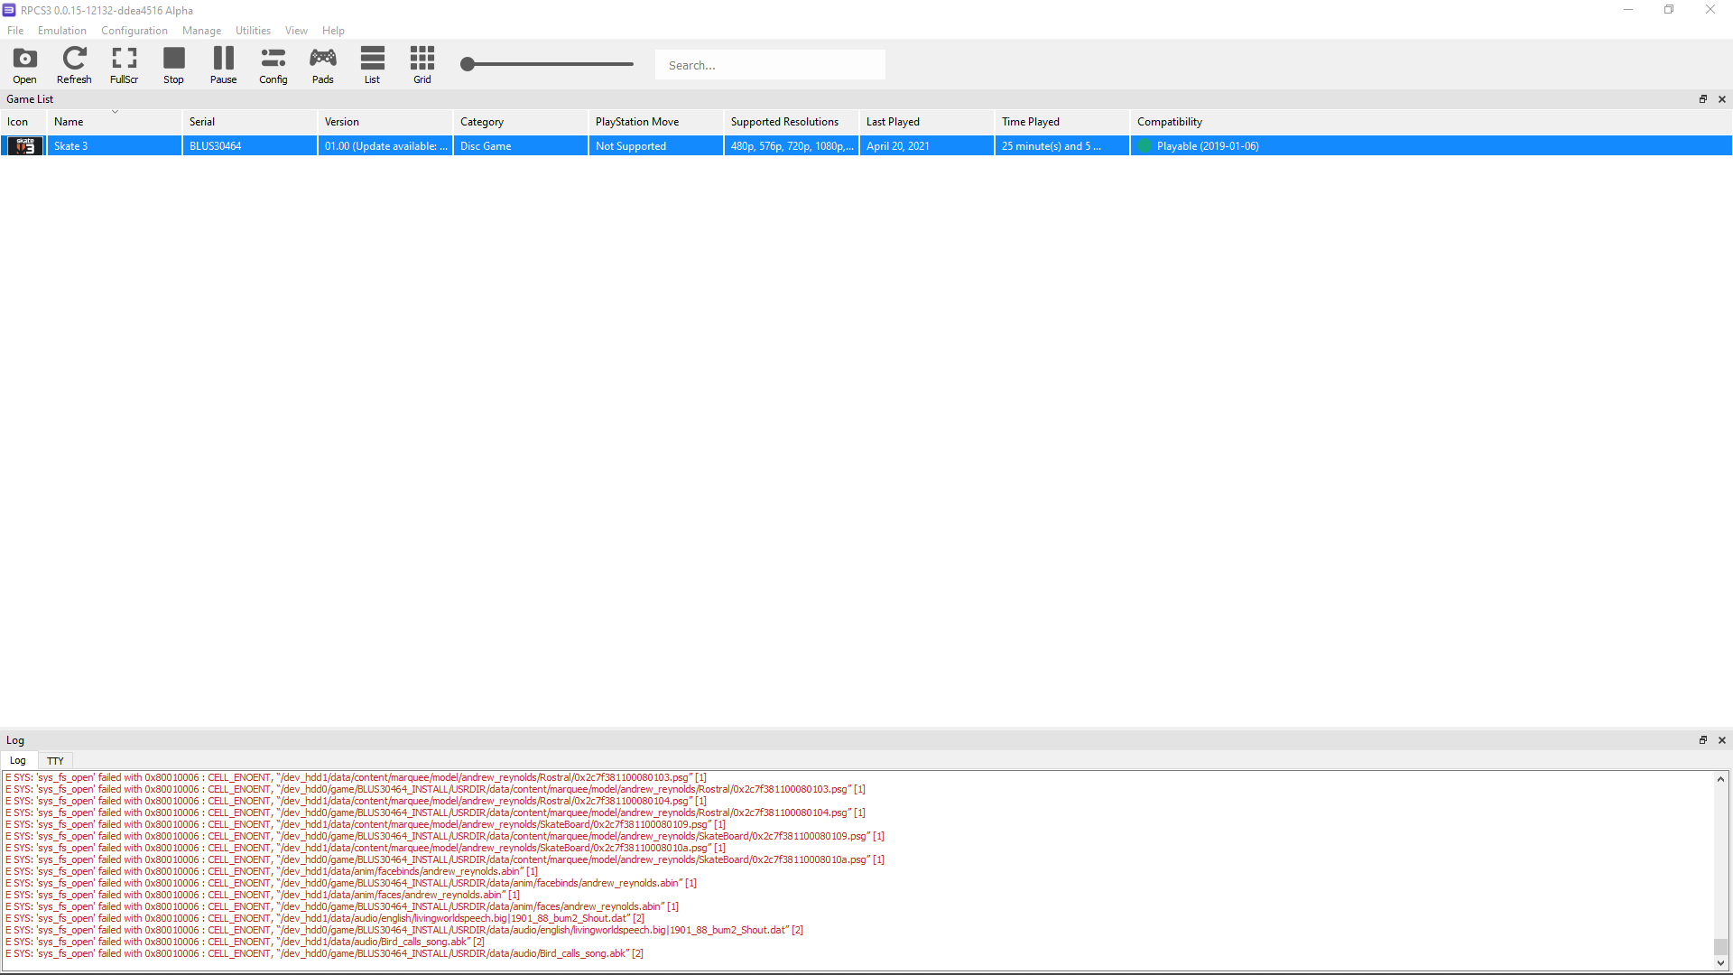Adjust the icon size slider handle
The height and width of the screenshot is (975, 1733).
468,64
